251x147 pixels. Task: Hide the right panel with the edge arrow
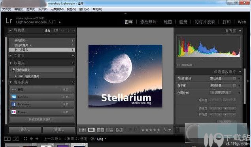pyautogui.click(x=248, y=81)
